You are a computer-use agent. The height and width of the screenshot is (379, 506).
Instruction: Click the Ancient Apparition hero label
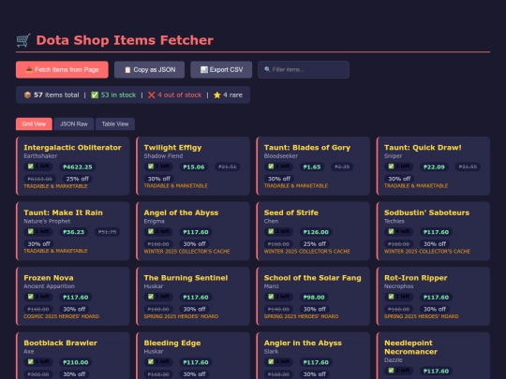point(49,286)
